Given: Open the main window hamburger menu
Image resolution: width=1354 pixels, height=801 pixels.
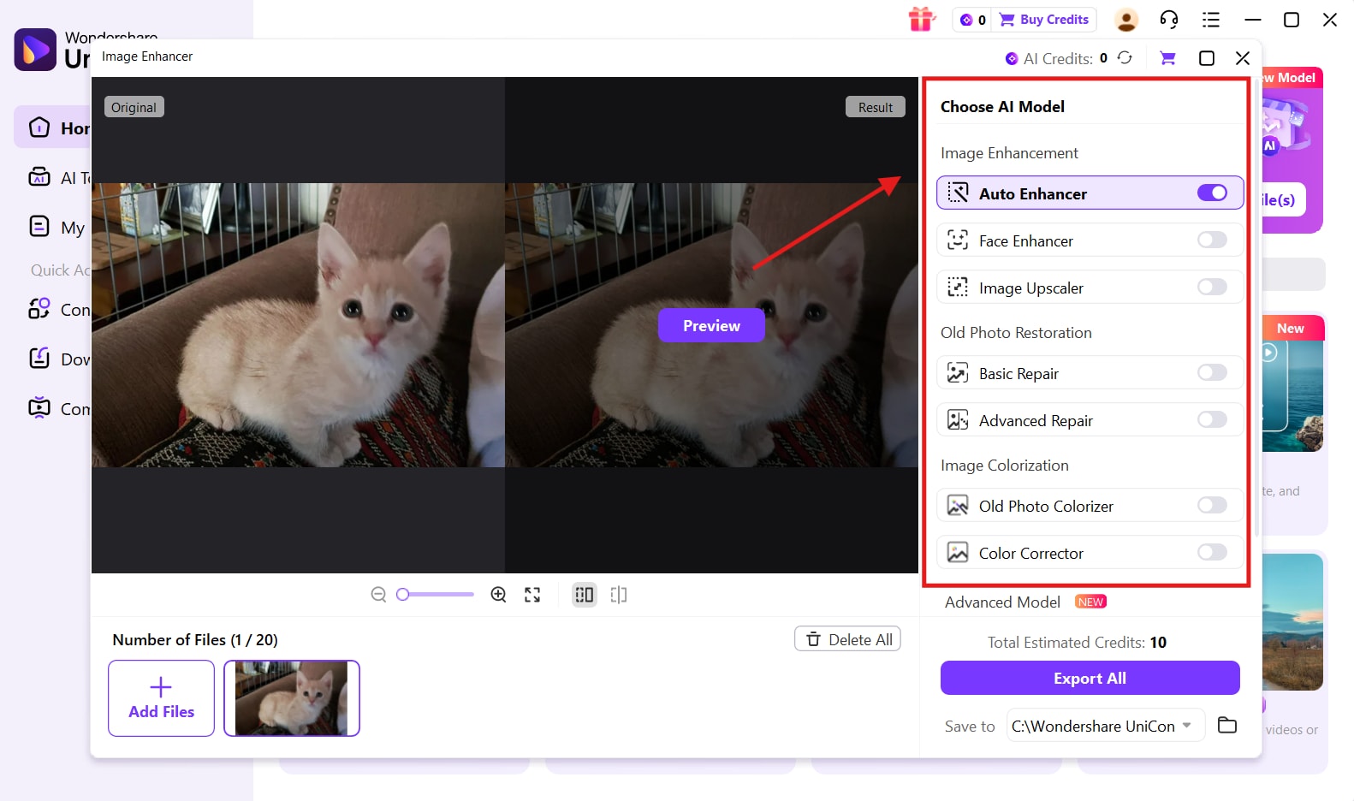Looking at the screenshot, I should [1211, 20].
